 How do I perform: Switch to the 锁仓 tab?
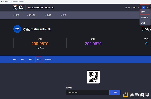[x=39, y=59]
